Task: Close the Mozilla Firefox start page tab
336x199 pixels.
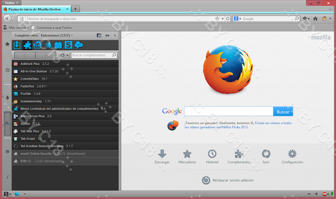Action: 67,9
